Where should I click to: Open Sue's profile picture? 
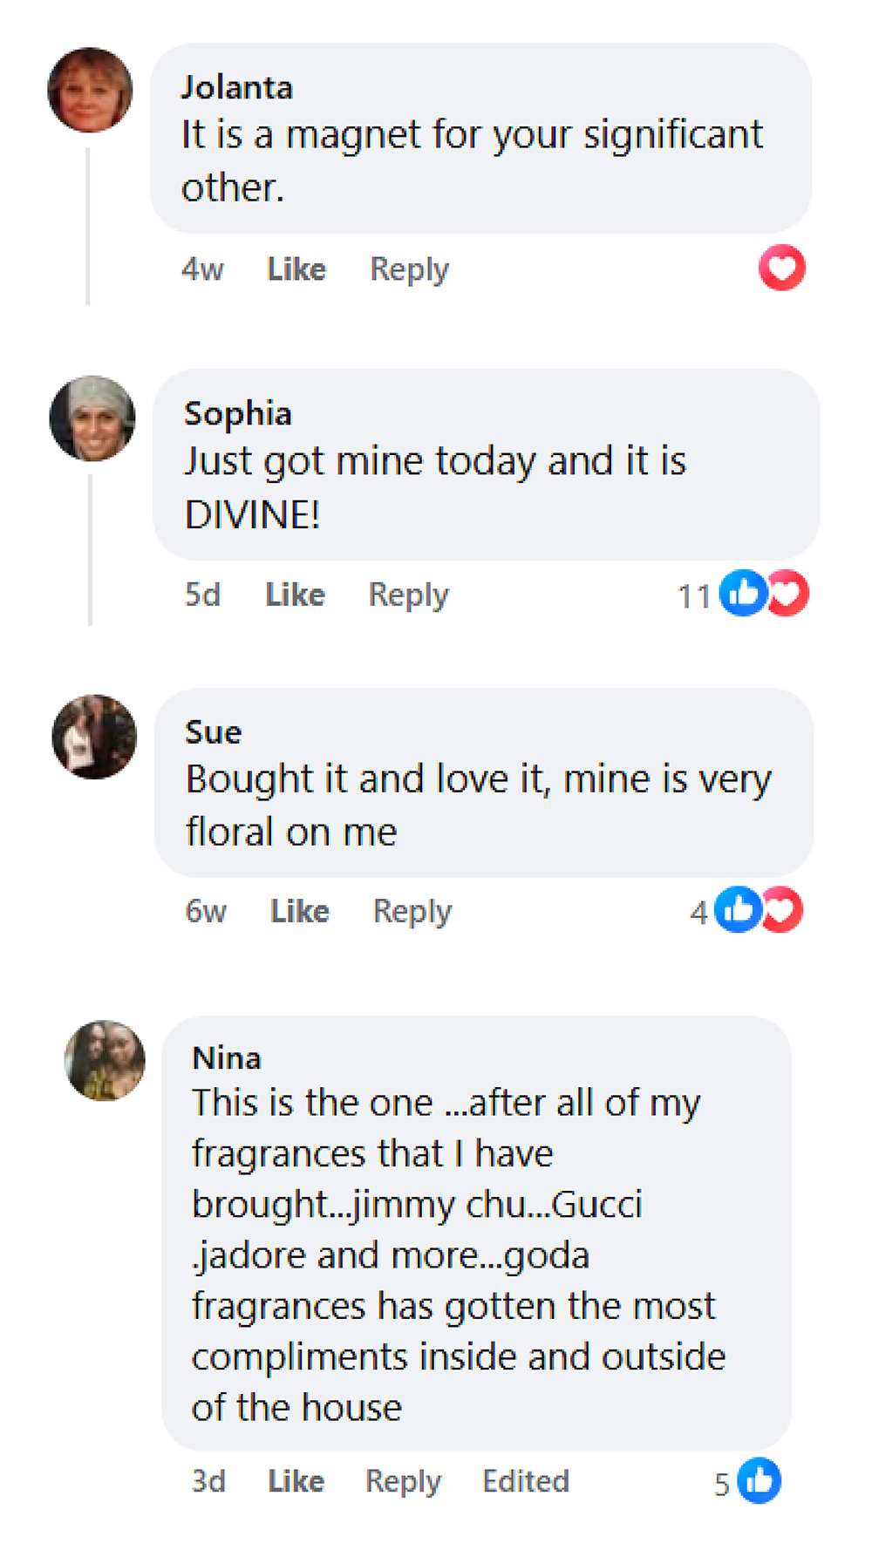94,737
